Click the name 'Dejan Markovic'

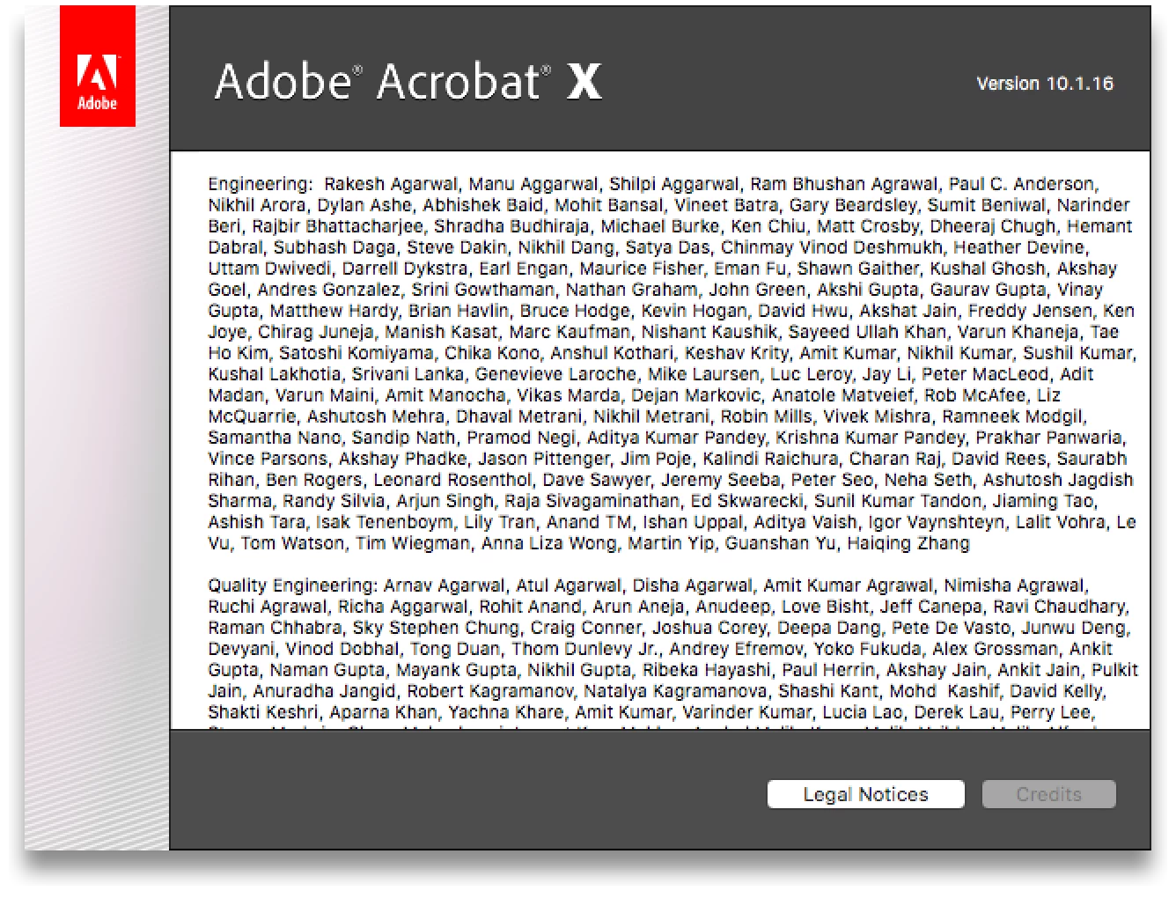coord(695,395)
